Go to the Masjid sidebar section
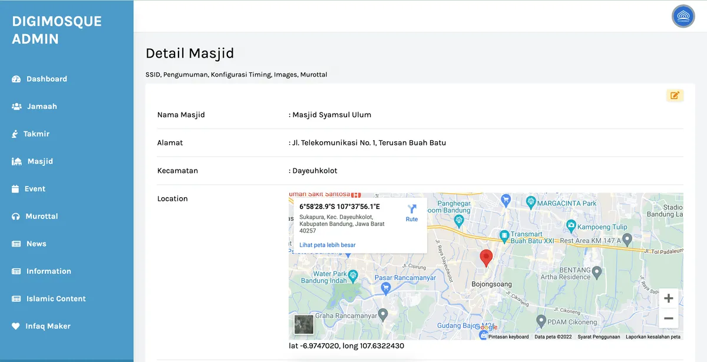This screenshot has height=362, width=707. click(x=32, y=161)
